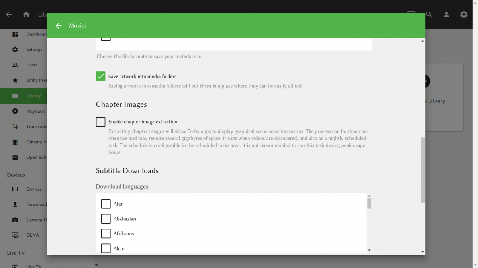
Task: Open the search icon in top bar
Action: point(429,15)
